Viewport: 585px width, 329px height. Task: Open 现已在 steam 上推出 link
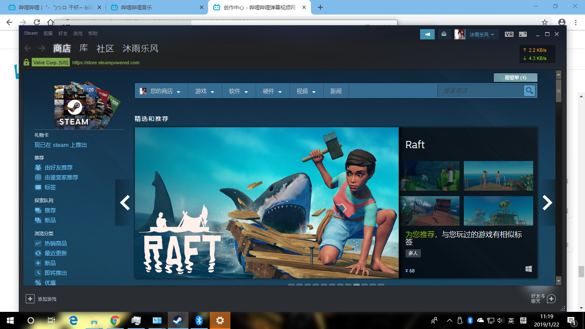tap(61, 145)
